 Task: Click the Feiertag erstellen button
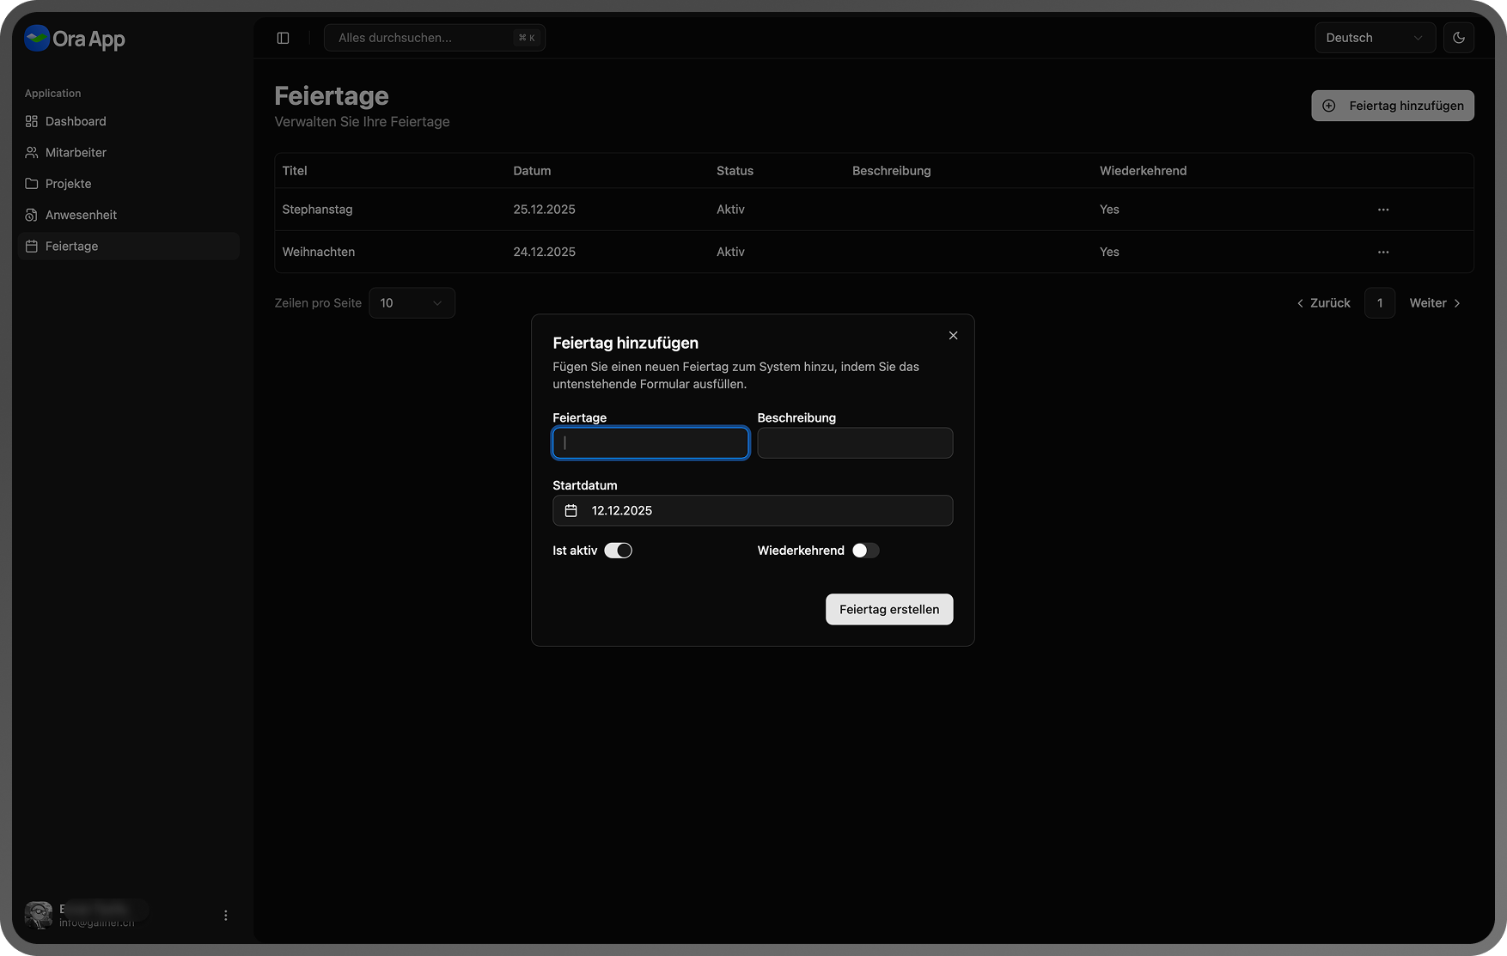pyautogui.click(x=888, y=610)
